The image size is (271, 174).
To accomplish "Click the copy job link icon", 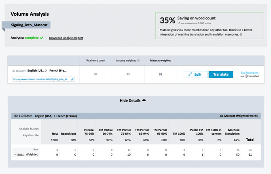I will [x=72, y=79].
